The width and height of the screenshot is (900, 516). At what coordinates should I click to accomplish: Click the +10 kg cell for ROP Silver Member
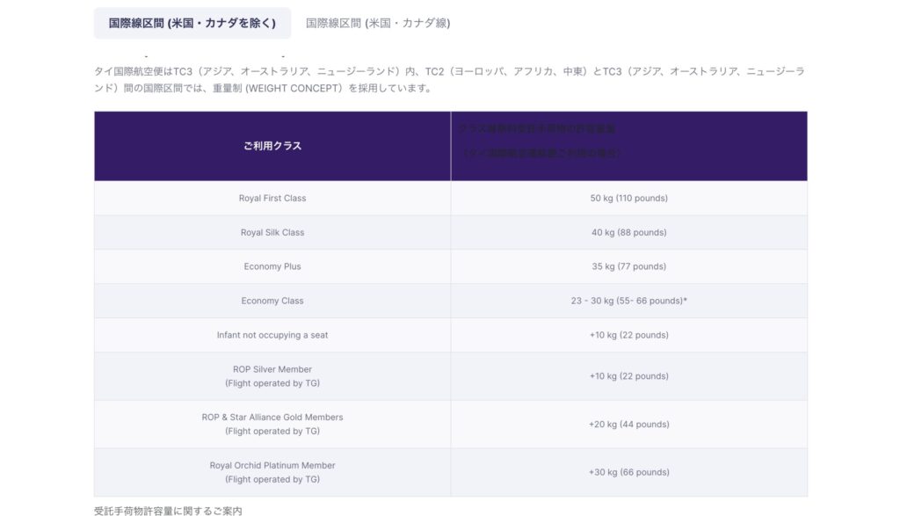[628, 376]
